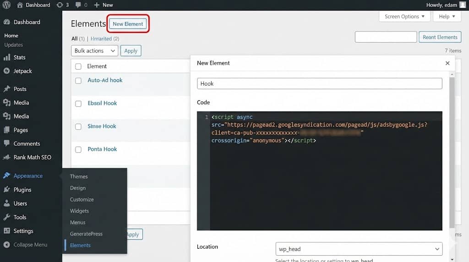Click the Hook title input field

click(319, 83)
